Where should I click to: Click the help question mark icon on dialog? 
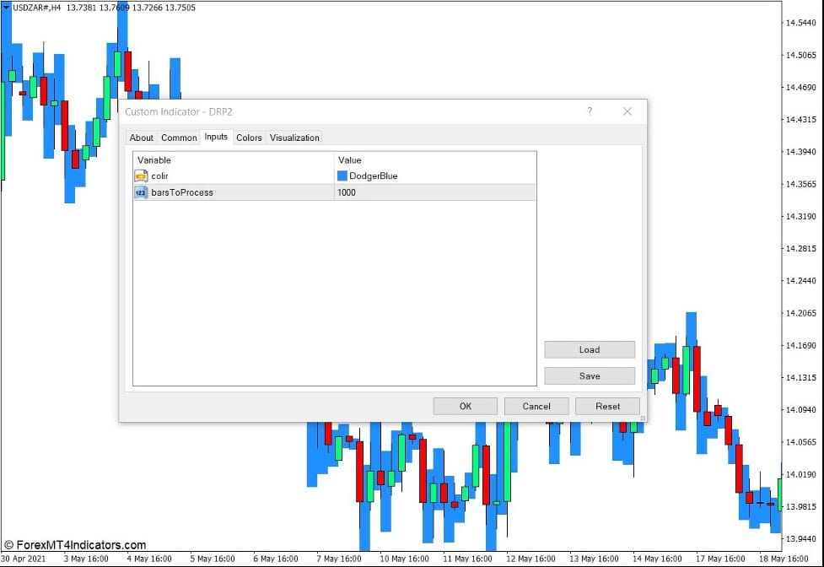590,111
